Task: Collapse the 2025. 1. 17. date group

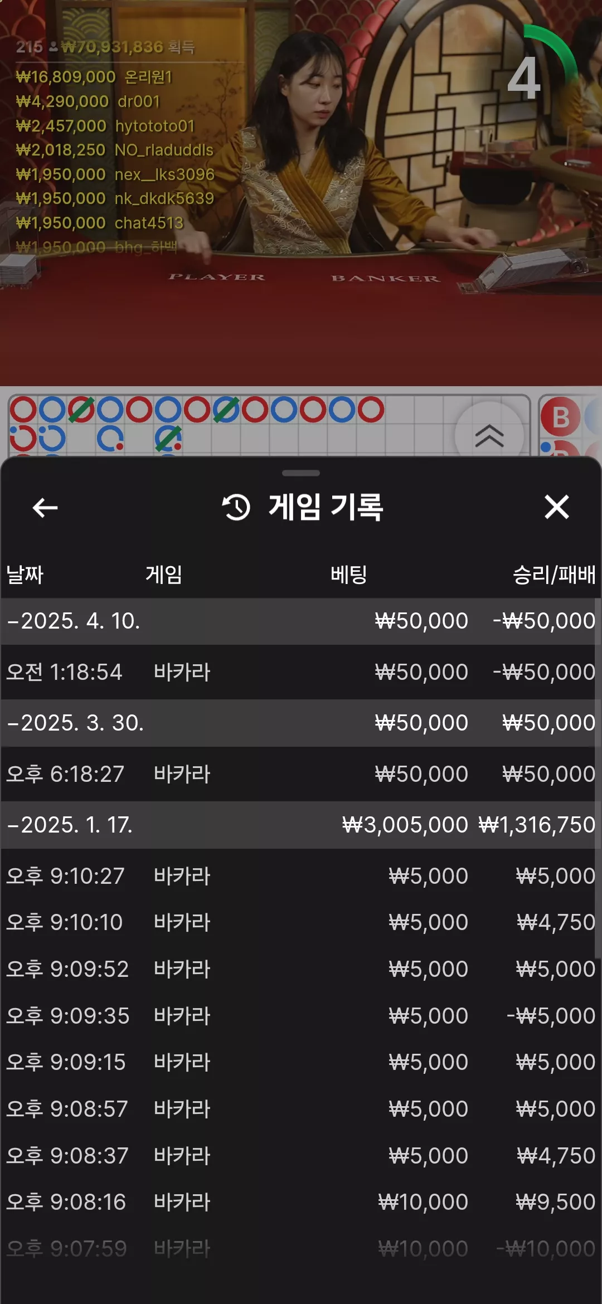Action: click(301, 825)
